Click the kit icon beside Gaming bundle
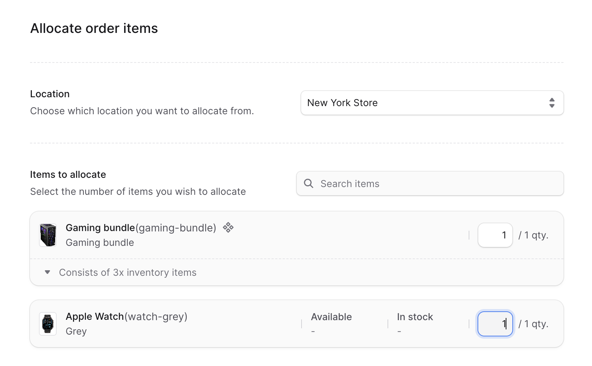 tap(228, 227)
